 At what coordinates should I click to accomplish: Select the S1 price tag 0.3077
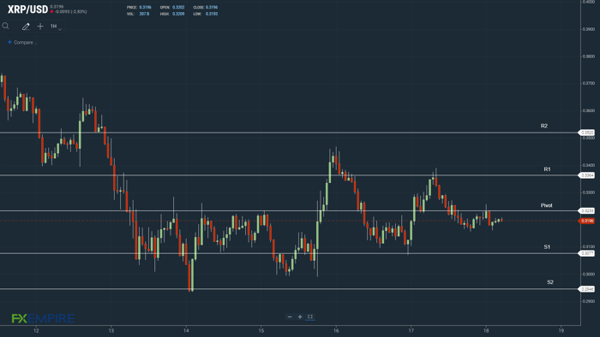tap(586, 253)
